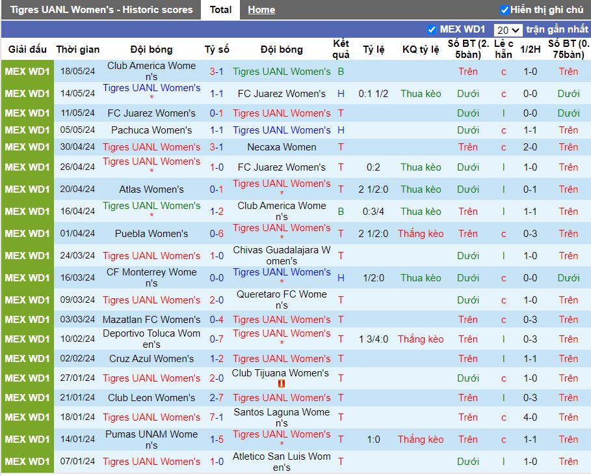Click the 0-4 score against Mazatlan FC
The width and height of the screenshot is (591, 476).
point(217,320)
